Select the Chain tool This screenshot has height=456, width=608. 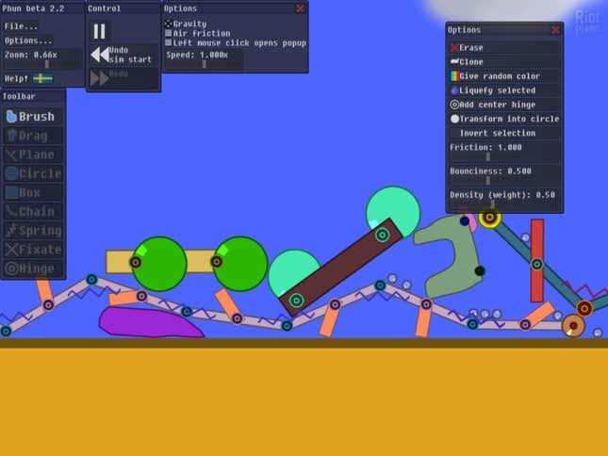pyautogui.click(x=33, y=212)
